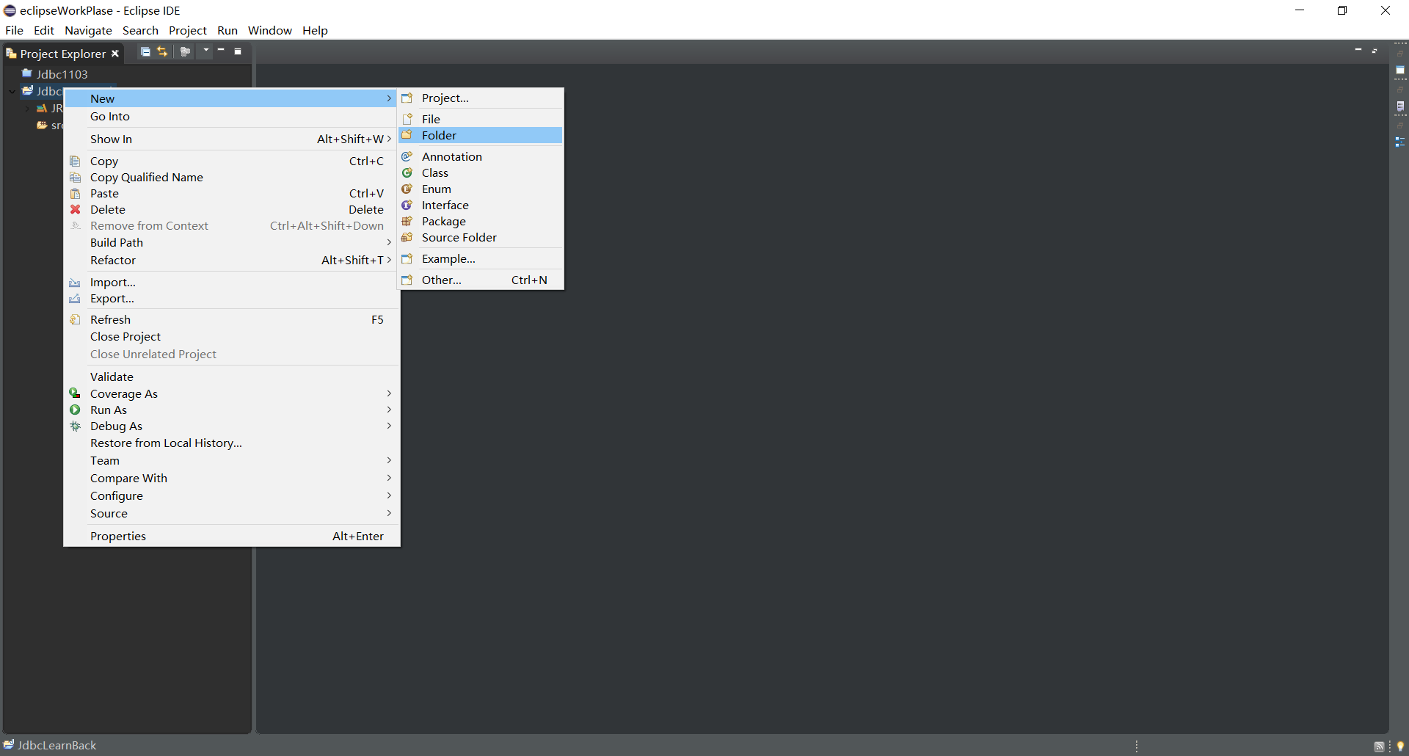The width and height of the screenshot is (1409, 756).
Task: Click Delete with the red X icon
Action: (231, 209)
